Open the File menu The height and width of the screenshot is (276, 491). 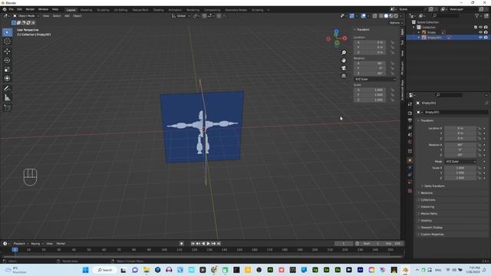(12, 9)
